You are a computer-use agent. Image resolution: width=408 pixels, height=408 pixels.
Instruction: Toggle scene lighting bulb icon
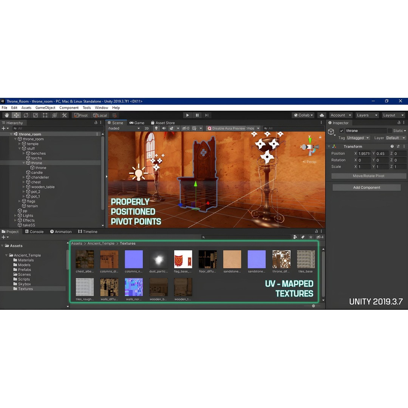tap(156, 128)
